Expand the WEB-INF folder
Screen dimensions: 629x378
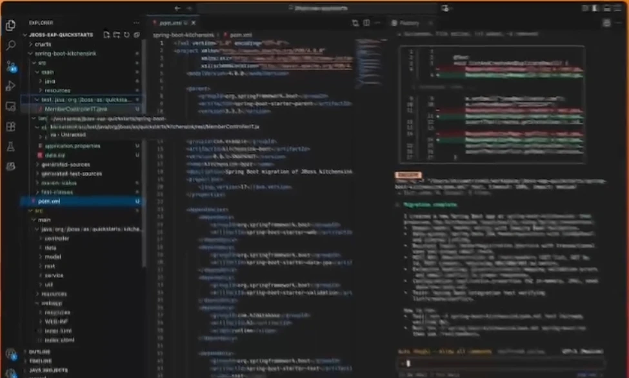(55, 321)
